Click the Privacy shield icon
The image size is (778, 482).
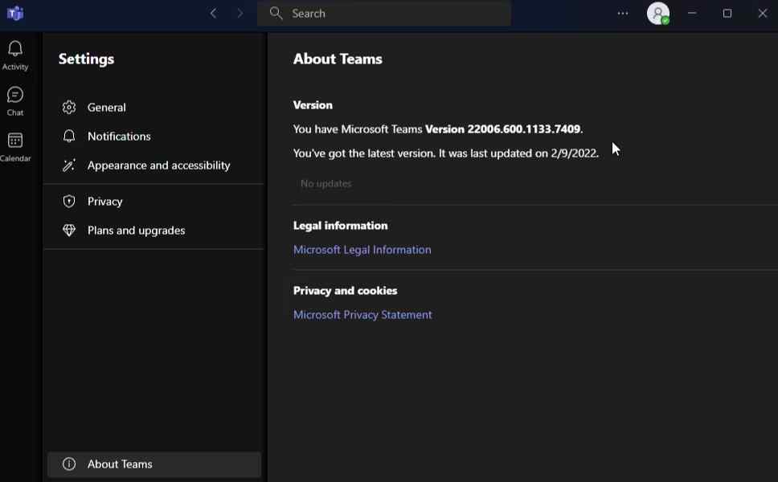(69, 202)
